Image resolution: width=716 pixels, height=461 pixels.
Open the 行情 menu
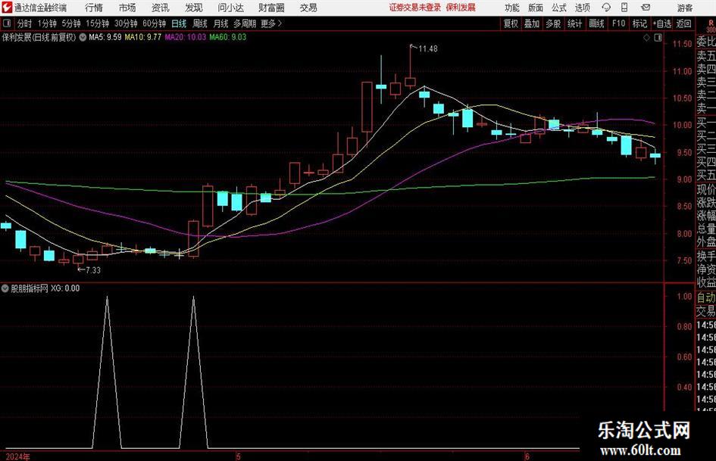(94, 8)
